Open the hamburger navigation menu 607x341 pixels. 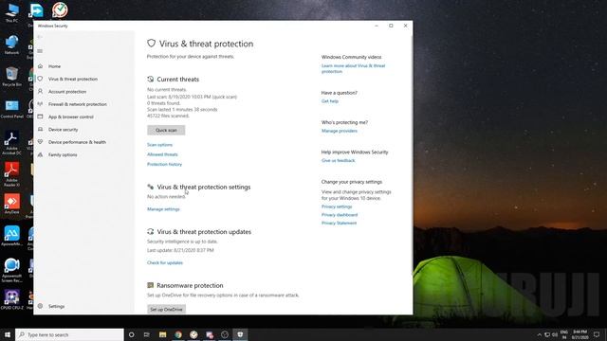[40, 51]
